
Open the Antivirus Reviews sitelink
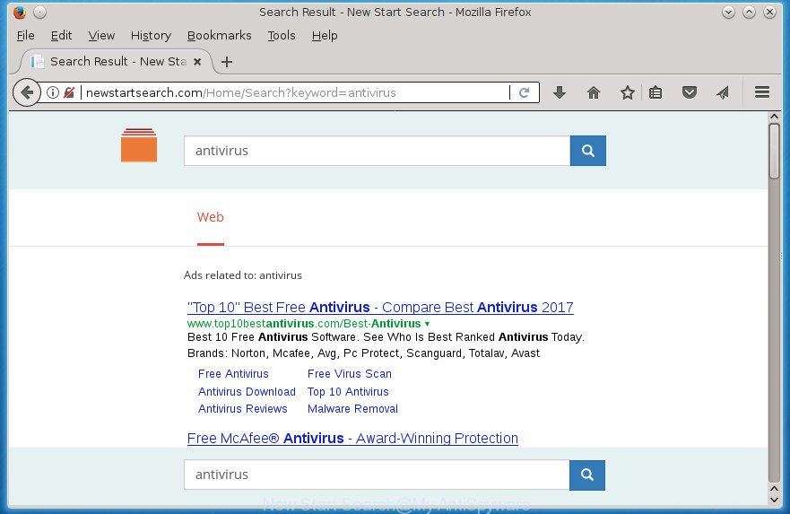243,409
